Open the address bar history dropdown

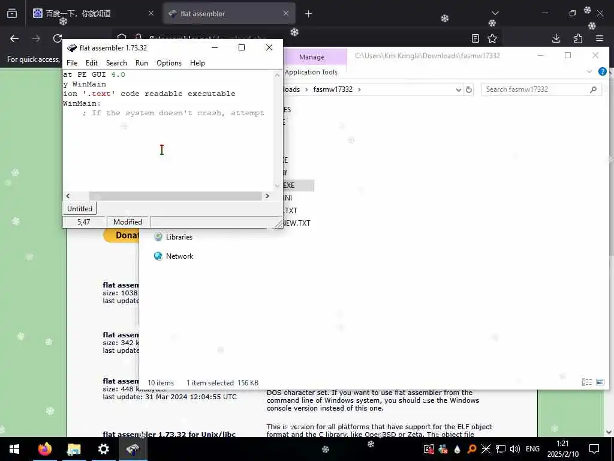(x=459, y=90)
